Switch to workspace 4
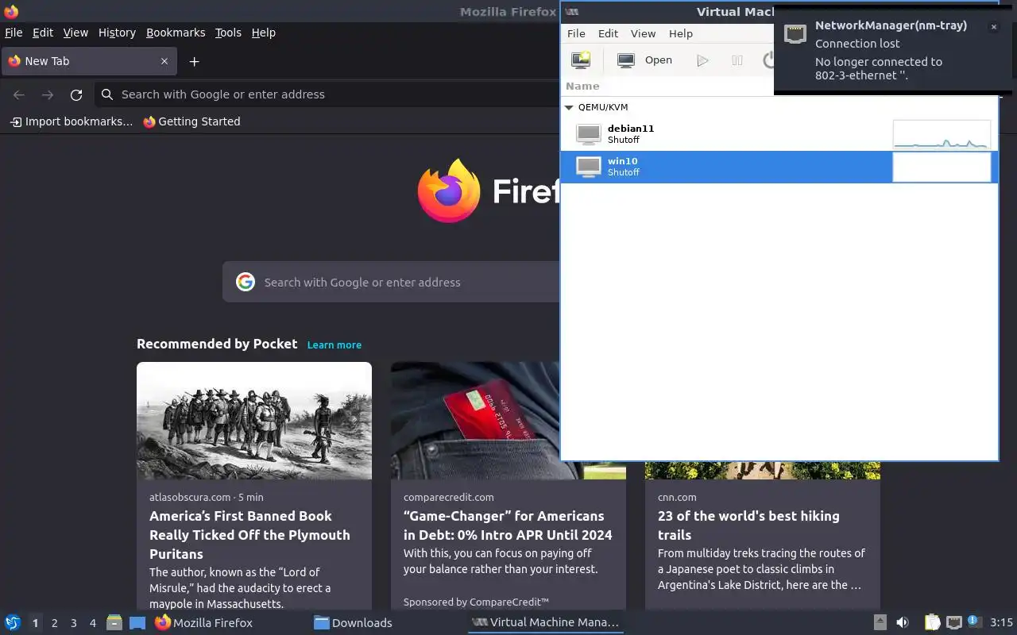 92,623
